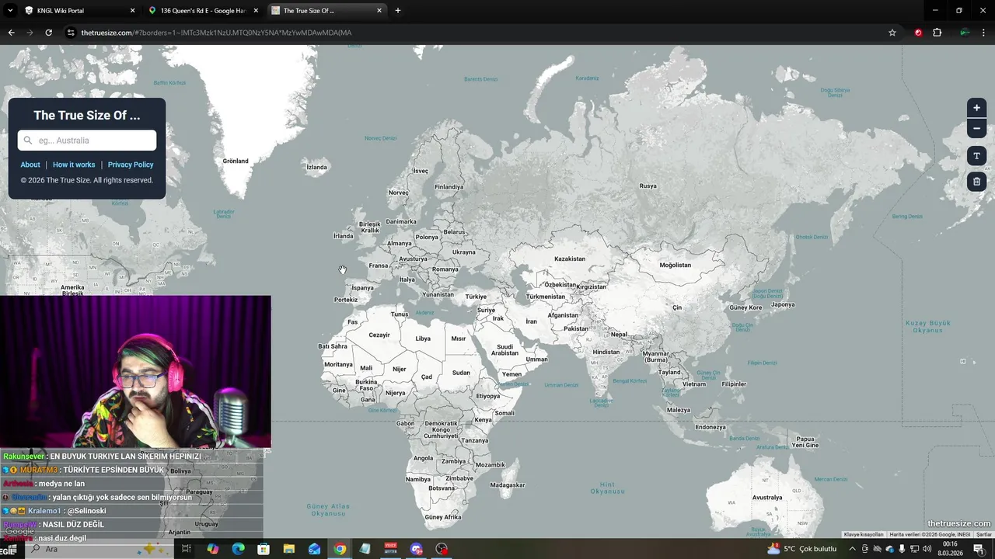Open the tab search dropdown arrow

[10, 11]
